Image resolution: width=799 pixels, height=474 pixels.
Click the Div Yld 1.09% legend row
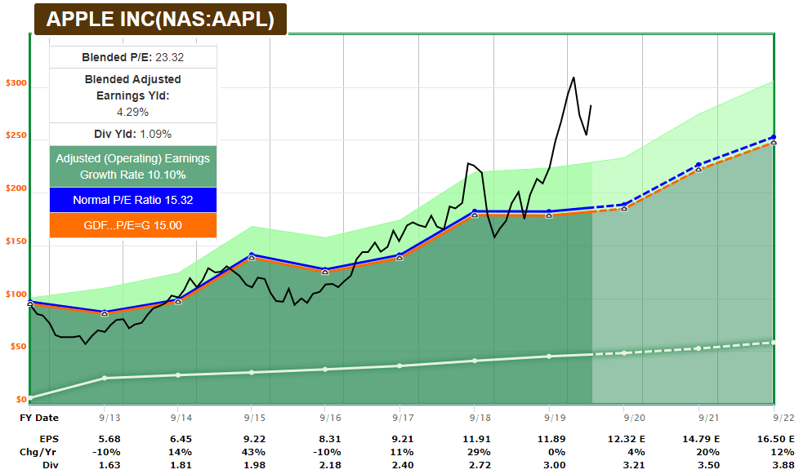pos(133,134)
